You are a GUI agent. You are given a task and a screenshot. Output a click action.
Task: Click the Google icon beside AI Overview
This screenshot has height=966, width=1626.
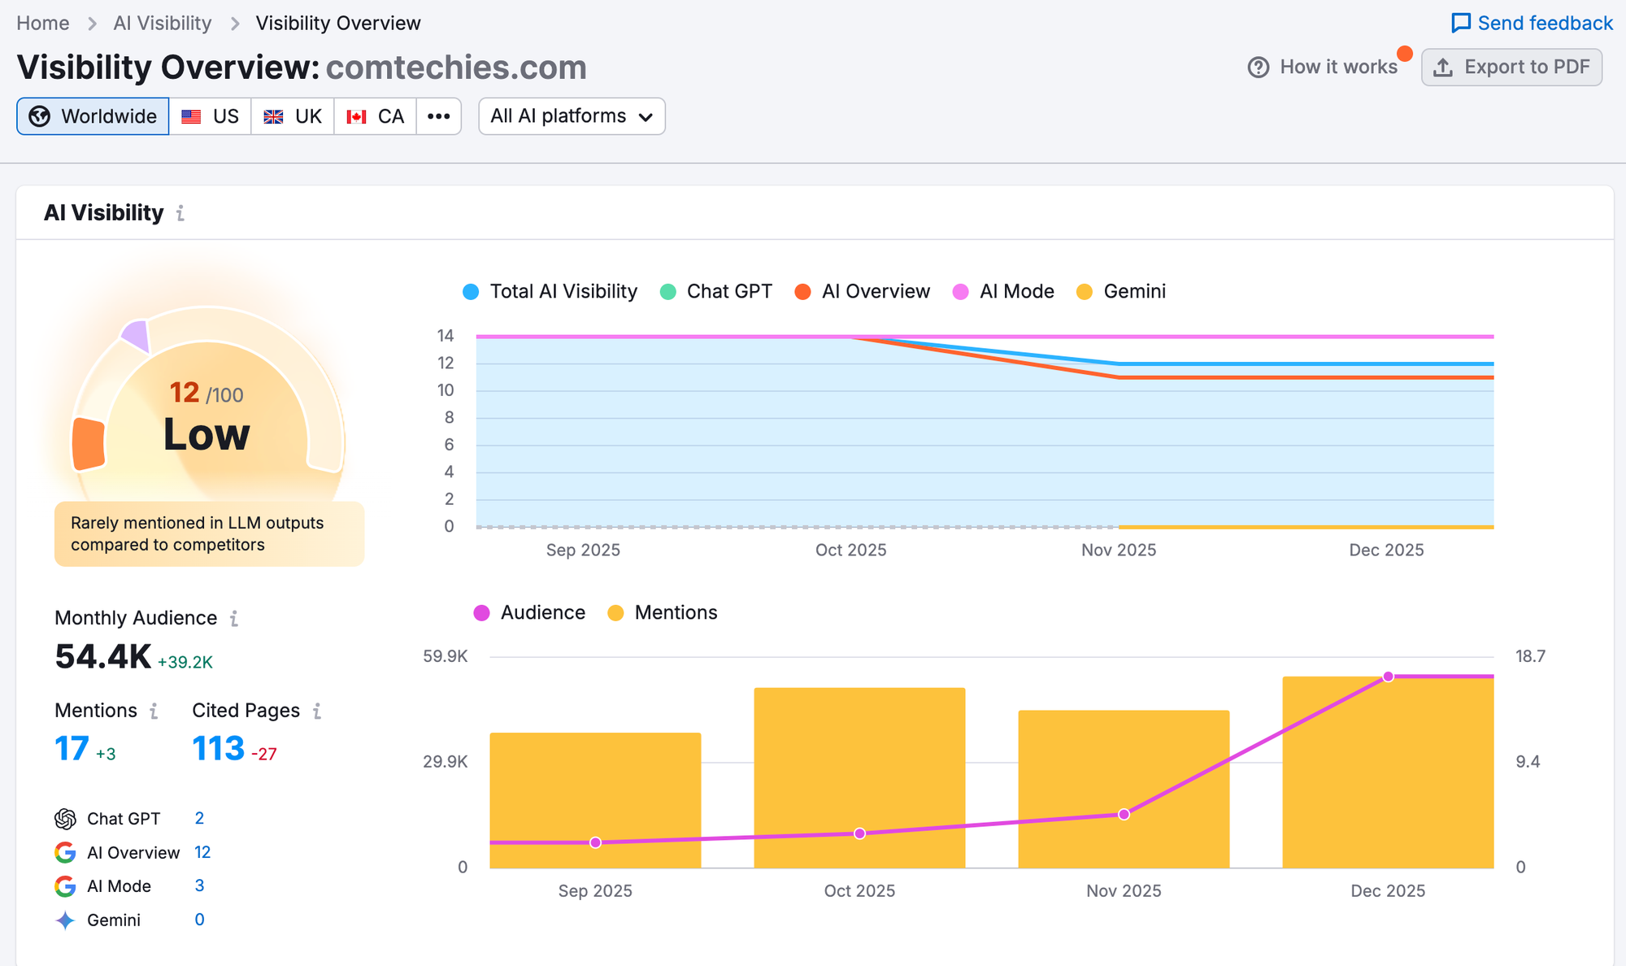tap(65, 852)
